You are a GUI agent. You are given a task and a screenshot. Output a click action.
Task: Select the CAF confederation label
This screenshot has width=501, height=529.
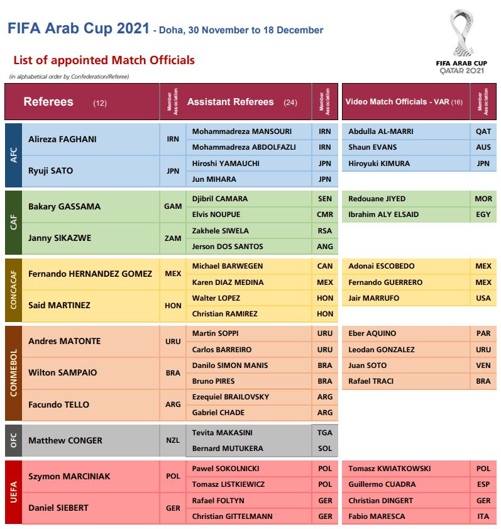[x=13, y=222]
